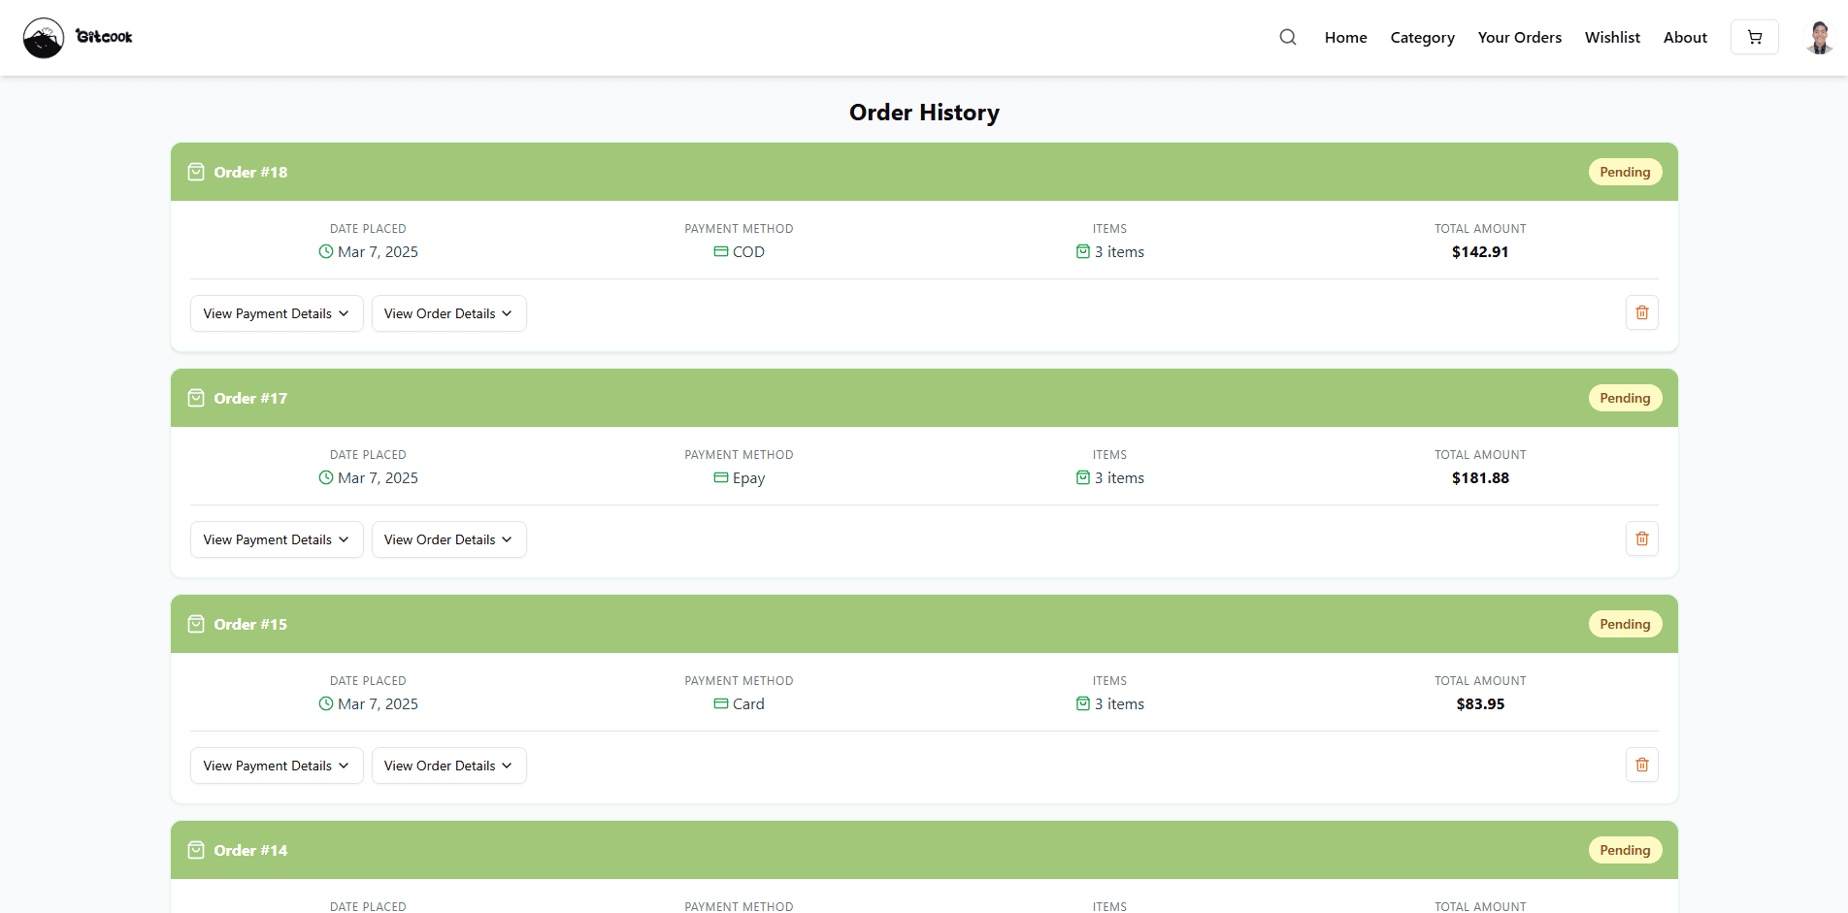Click the Gitcook logo
The width and height of the screenshot is (1848, 913).
click(78, 37)
